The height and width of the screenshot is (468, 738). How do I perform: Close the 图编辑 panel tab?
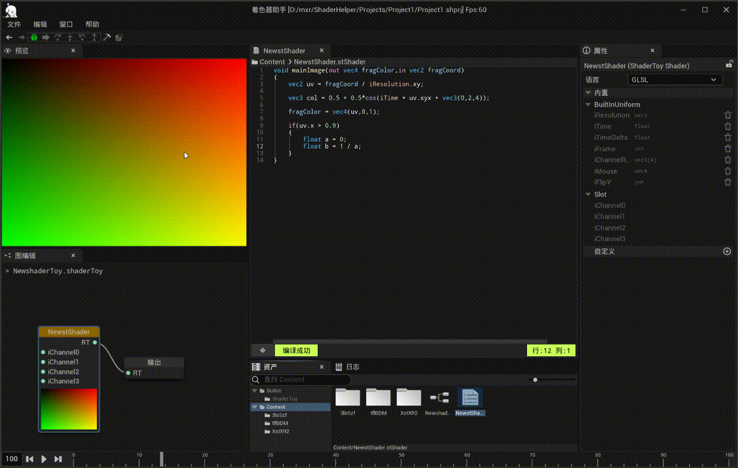tap(73, 255)
